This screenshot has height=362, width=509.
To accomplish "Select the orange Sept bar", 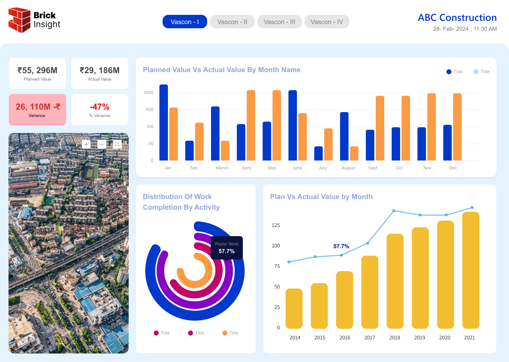I will (x=380, y=128).
